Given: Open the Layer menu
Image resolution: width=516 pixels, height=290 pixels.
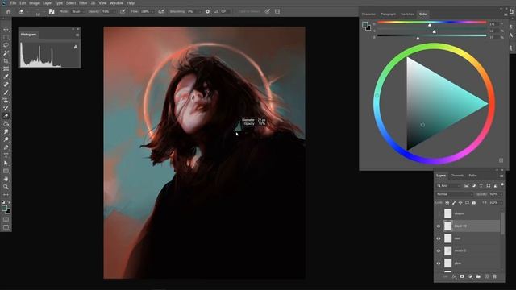Looking at the screenshot, I should [x=47, y=3].
